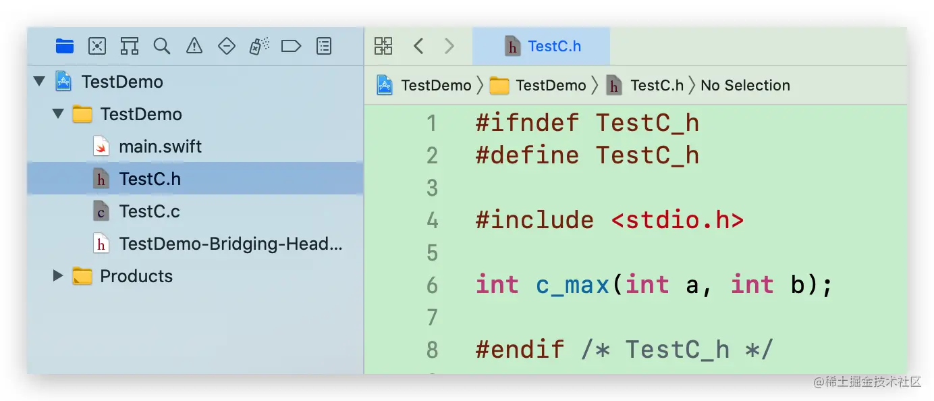
Task: Open the Project navigator folder icon
Action: pyautogui.click(x=65, y=46)
